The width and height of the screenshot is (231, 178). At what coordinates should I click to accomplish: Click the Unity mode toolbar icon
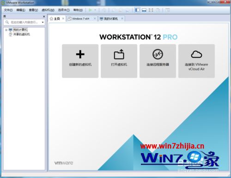158,10
